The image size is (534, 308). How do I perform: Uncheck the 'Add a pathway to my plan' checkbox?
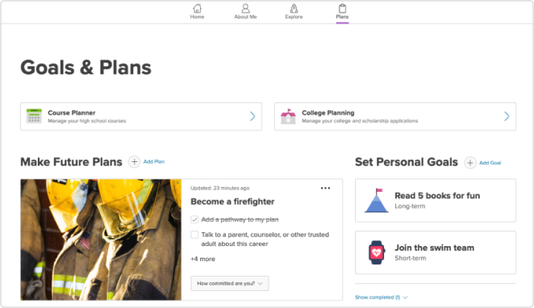[194, 219]
